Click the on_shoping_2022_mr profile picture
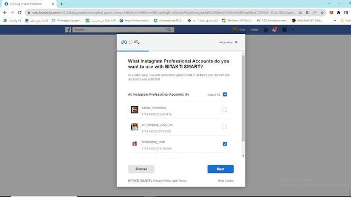This screenshot has width=351, height=197. pos(134,127)
